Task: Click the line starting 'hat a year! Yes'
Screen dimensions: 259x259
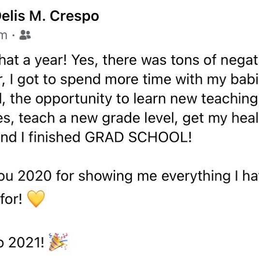Action: pos(130,60)
